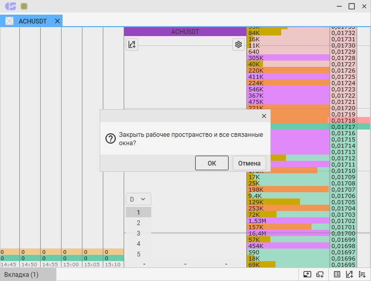
Task: Select the ACHUSDT tab at the top
Action: tap(31, 21)
